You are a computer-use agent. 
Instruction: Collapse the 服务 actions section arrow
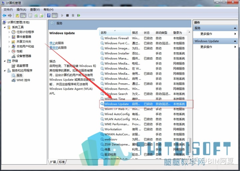point(235,28)
